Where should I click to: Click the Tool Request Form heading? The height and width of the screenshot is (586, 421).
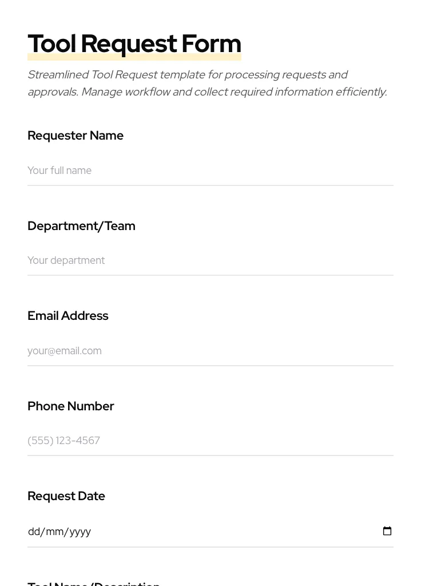pos(134,43)
